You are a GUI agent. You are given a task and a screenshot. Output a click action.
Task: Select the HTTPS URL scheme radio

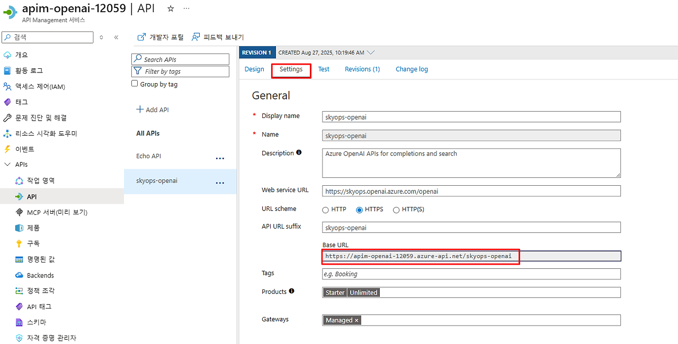(359, 210)
